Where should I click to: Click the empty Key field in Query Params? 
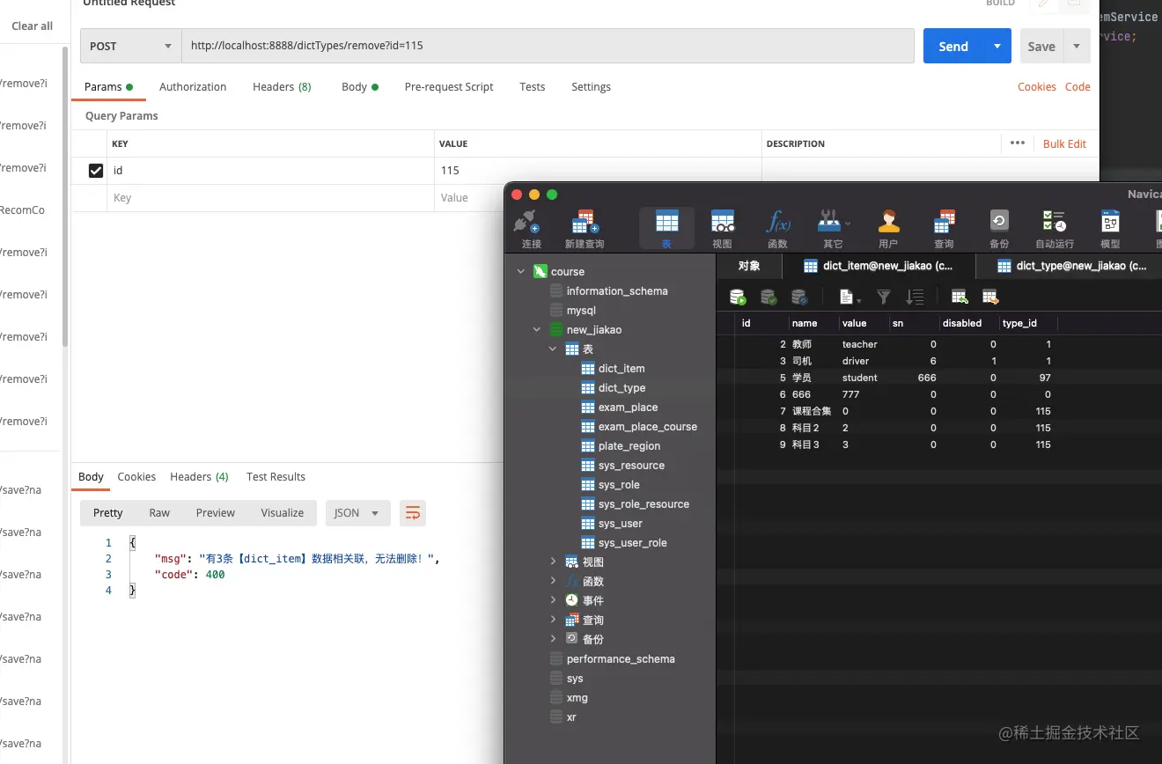(x=270, y=198)
